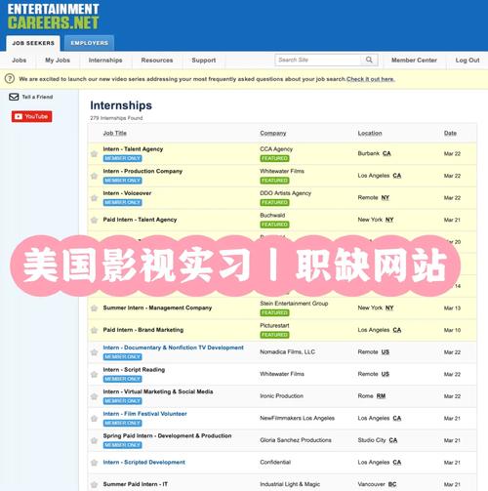
Task: Click the Search Site input field
Action: tap(318, 60)
